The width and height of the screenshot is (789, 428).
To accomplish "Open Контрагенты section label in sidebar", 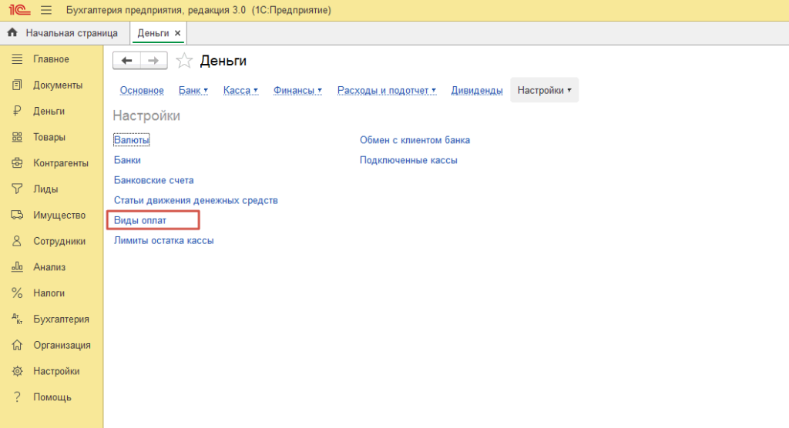I will coord(61,163).
